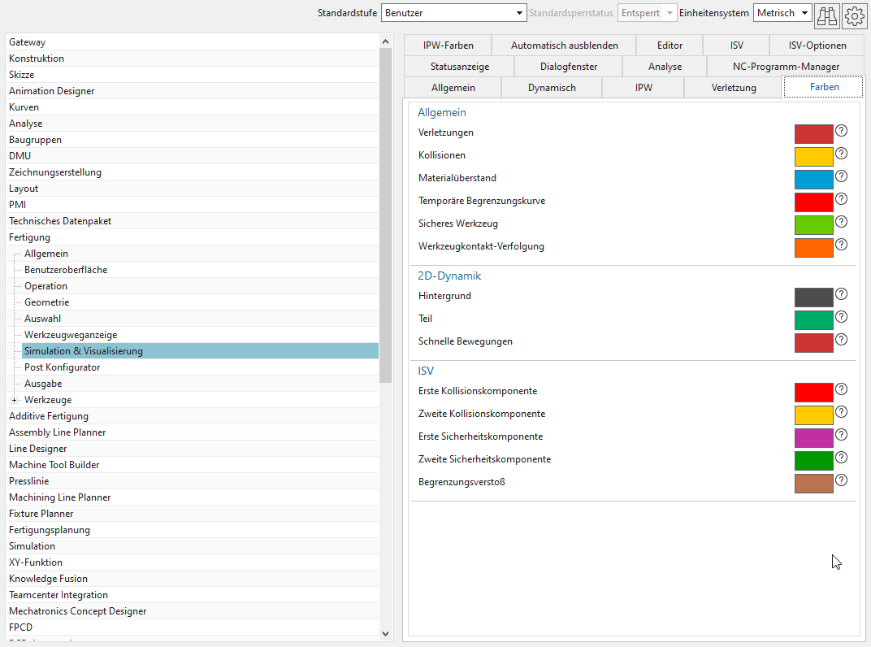Viewport: 871px width, 647px height.
Task: Expand the Werkzeuge tree node
Action: (x=14, y=400)
